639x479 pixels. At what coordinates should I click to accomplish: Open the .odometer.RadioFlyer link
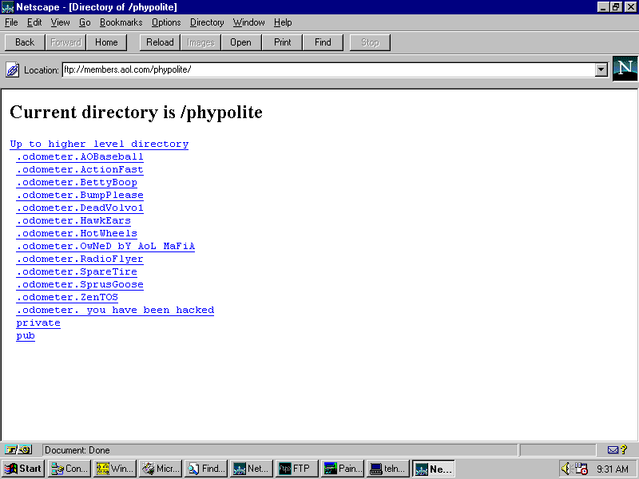click(80, 259)
